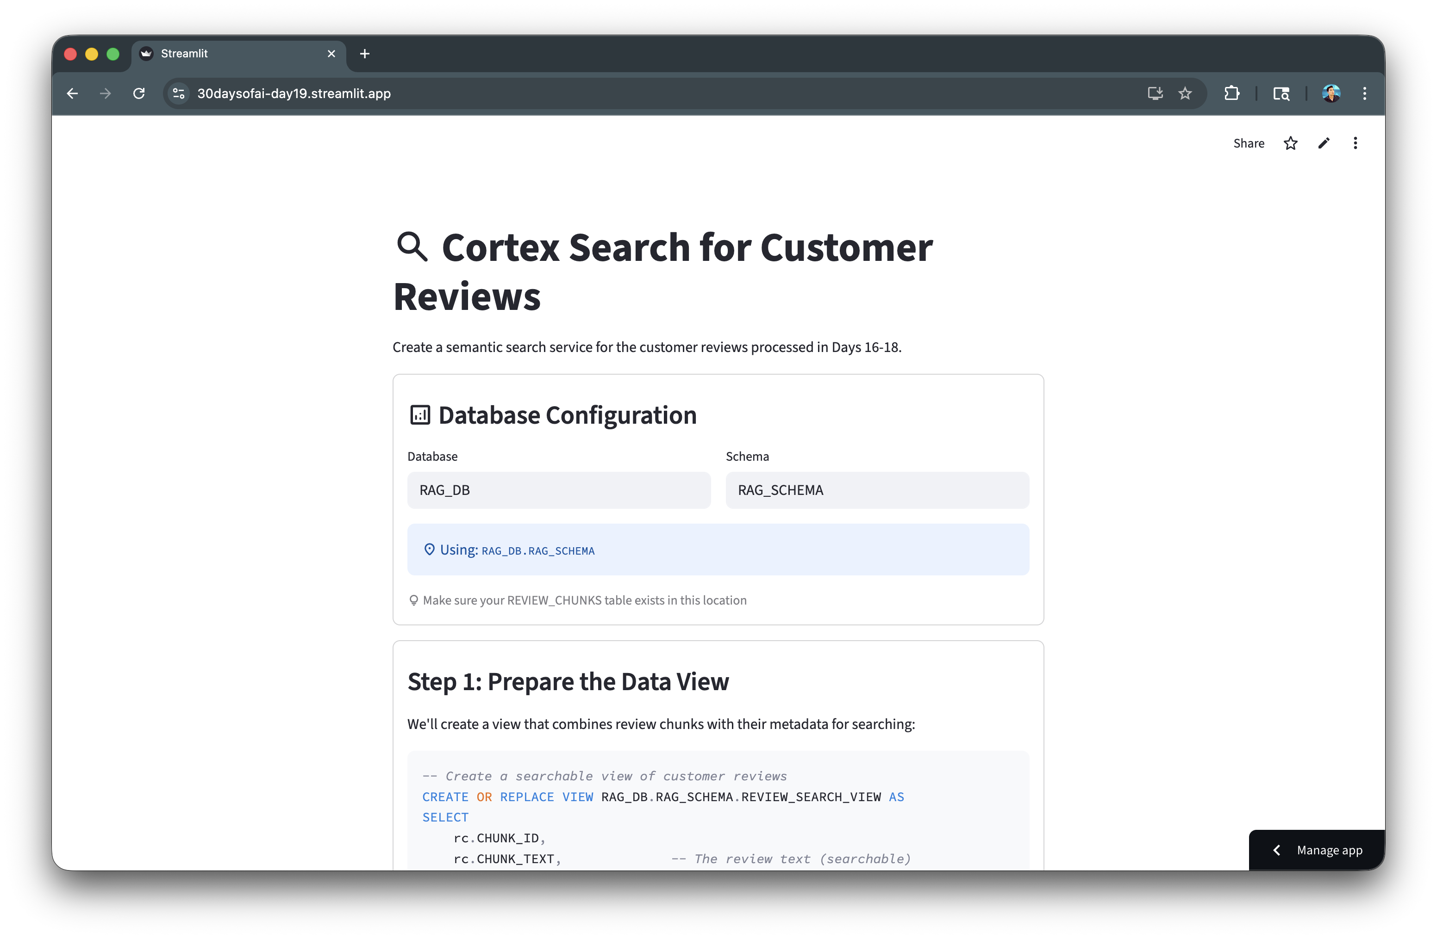The width and height of the screenshot is (1437, 939).
Task: Open the browser extensions puzzle icon
Action: point(1232,93)
